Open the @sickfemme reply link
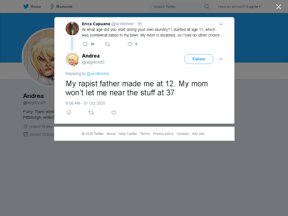This screenshot has width=288, height=216. [x=98, y=74]
